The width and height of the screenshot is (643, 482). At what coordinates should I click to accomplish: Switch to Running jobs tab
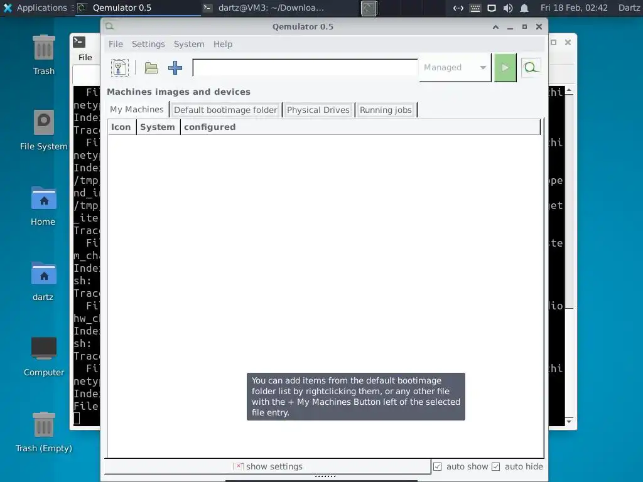point(386,110)
